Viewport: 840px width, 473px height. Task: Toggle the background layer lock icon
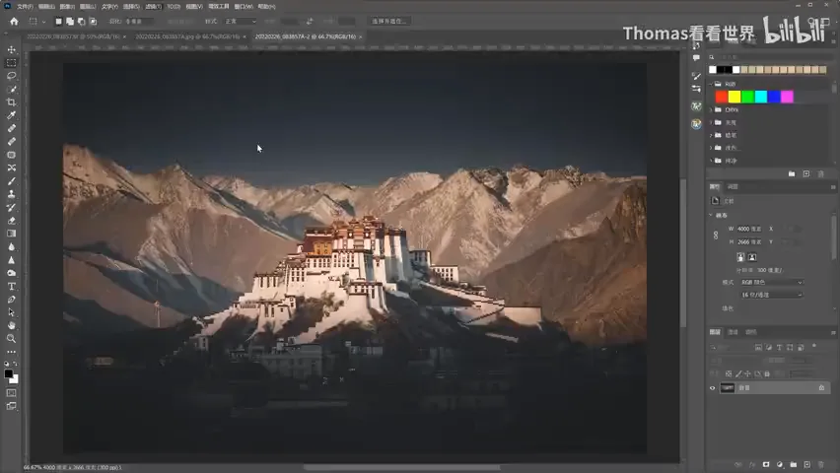pyautogui.click(x=821, y=388)
